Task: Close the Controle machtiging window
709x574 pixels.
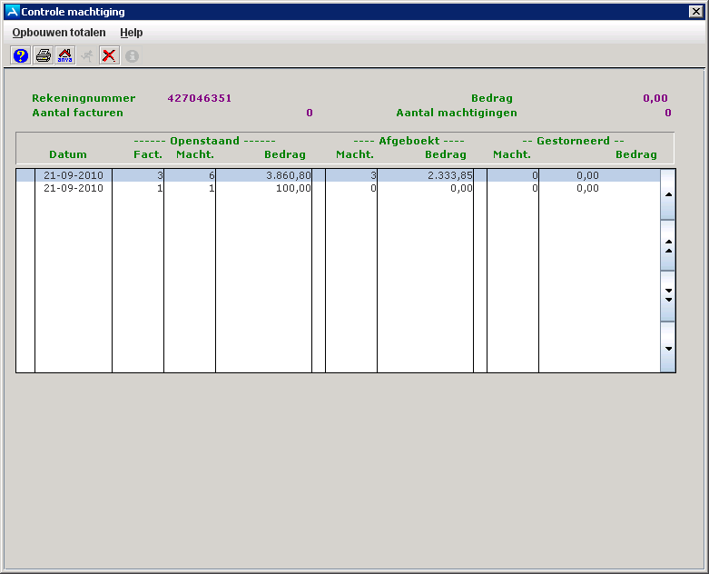Action: coord(696,12)
